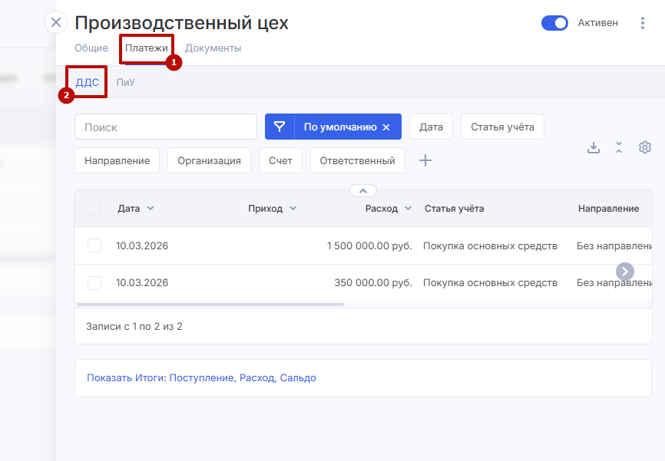Click the collapse rows icon

coord(619,147)
